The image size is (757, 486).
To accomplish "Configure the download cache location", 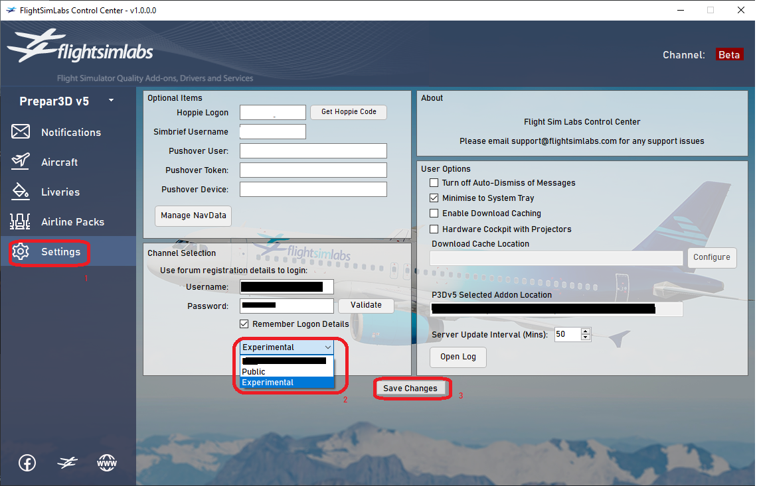I will (712, 257).
